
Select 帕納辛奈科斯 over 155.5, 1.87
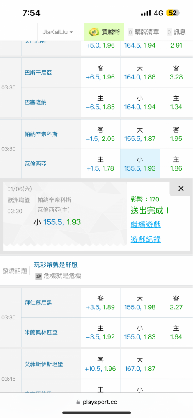point(140,134)
